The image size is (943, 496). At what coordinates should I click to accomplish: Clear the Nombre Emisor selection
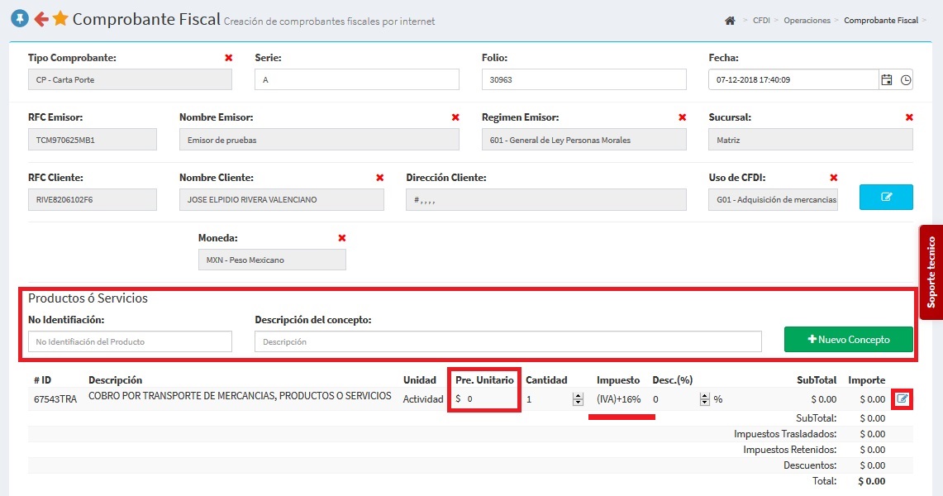click(455, 117)
